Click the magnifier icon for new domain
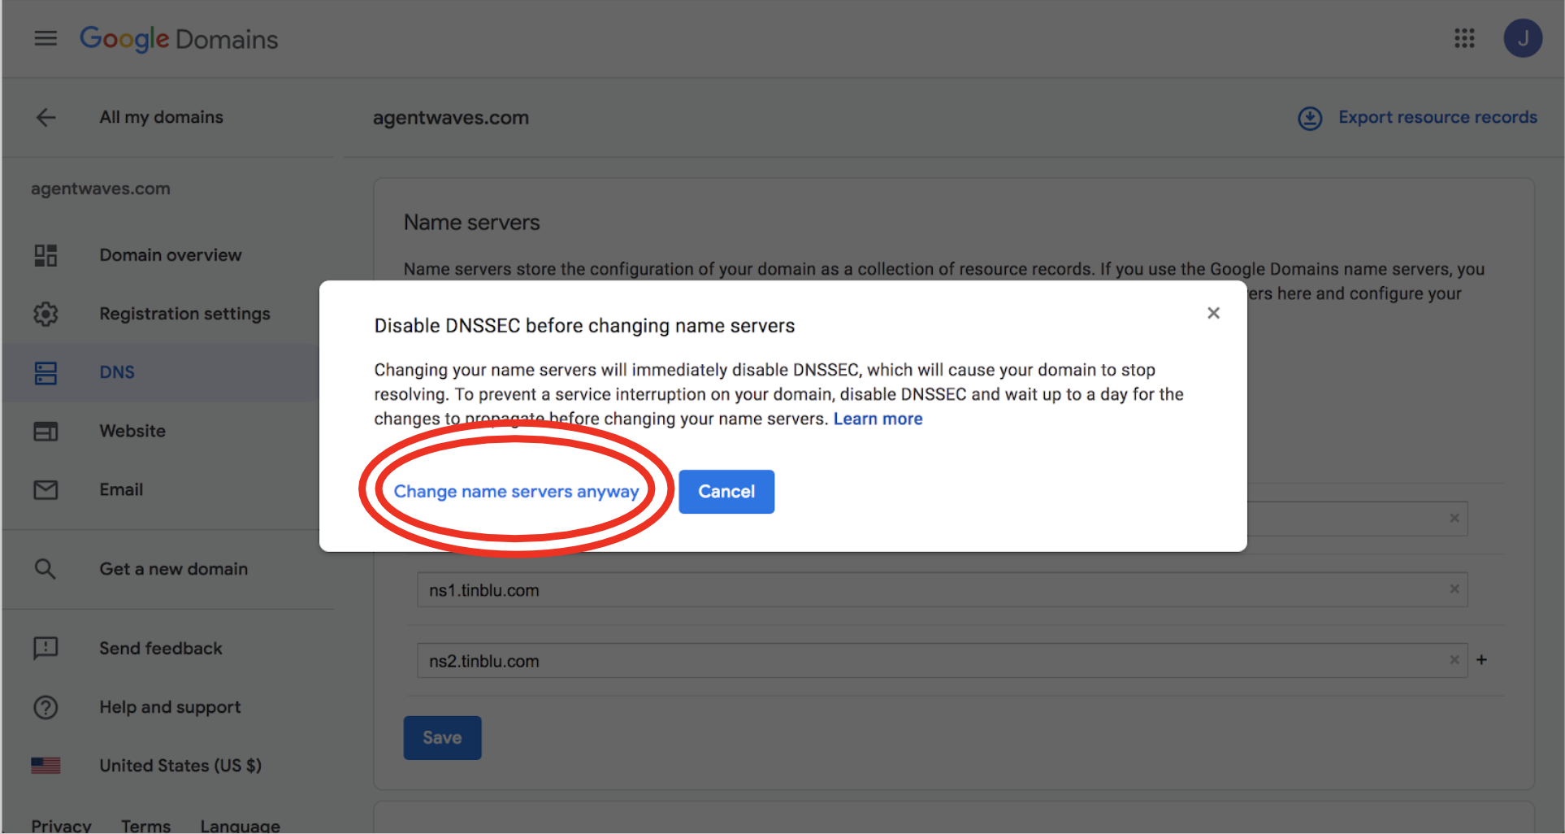Image resolution: width=1565 pixels, height=834 pixels. coord(46,569)
